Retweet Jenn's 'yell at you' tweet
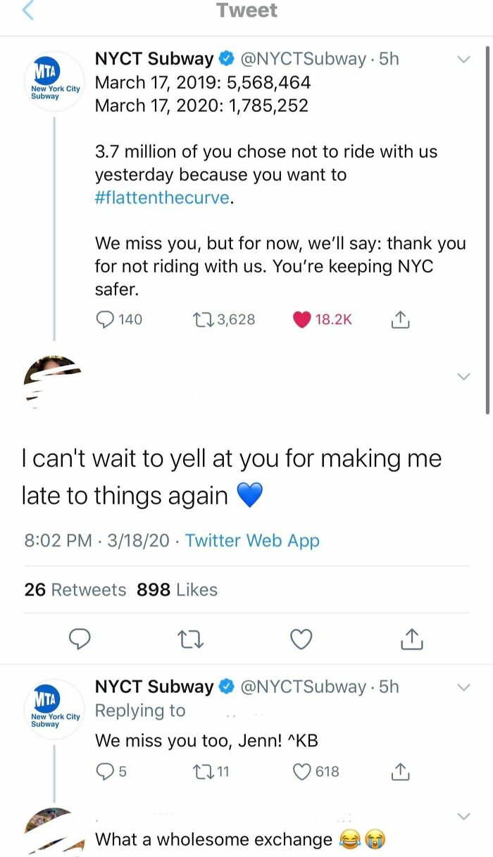The height and width of the screenshot is (857, 493). pyautogui.click(x=190, y=639)
